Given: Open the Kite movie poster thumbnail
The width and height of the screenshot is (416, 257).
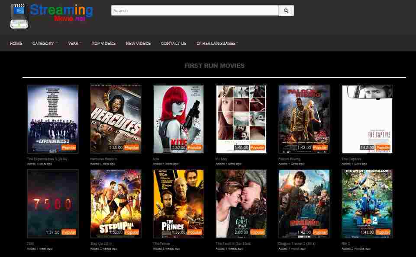Looking at the screenshot, I should point(178,119).
